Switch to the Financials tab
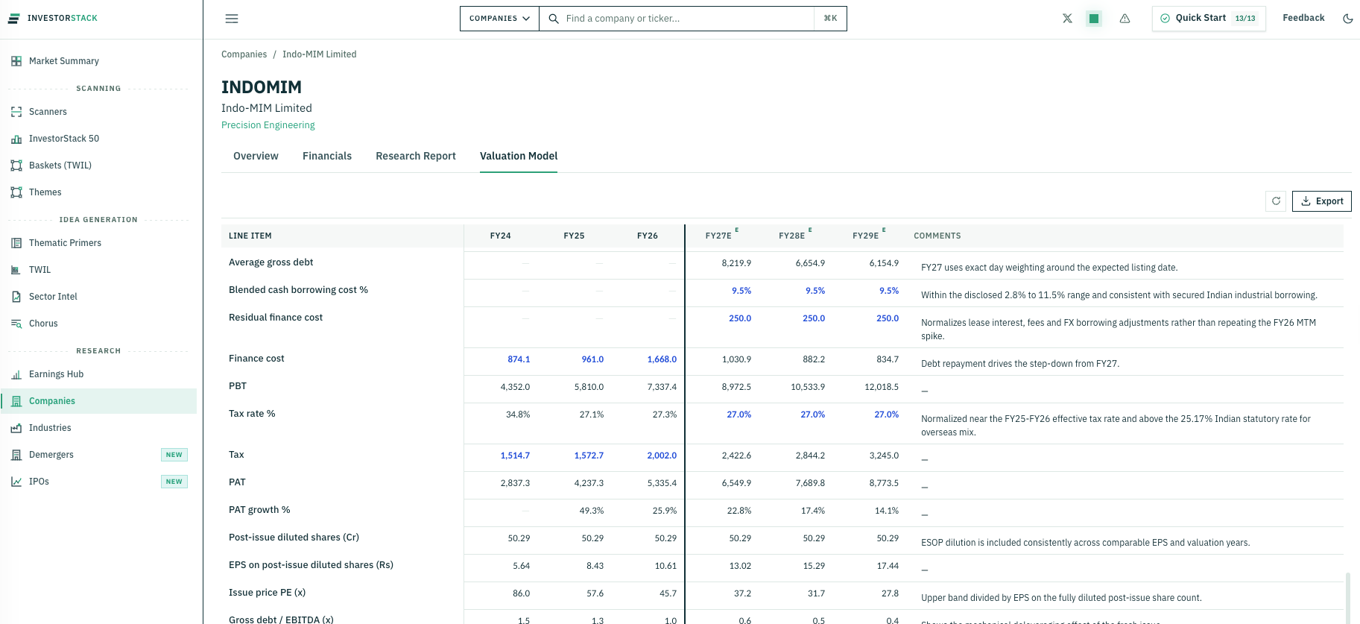The width and height of the screenshot is (1360, 624). (x=327, y=156)
